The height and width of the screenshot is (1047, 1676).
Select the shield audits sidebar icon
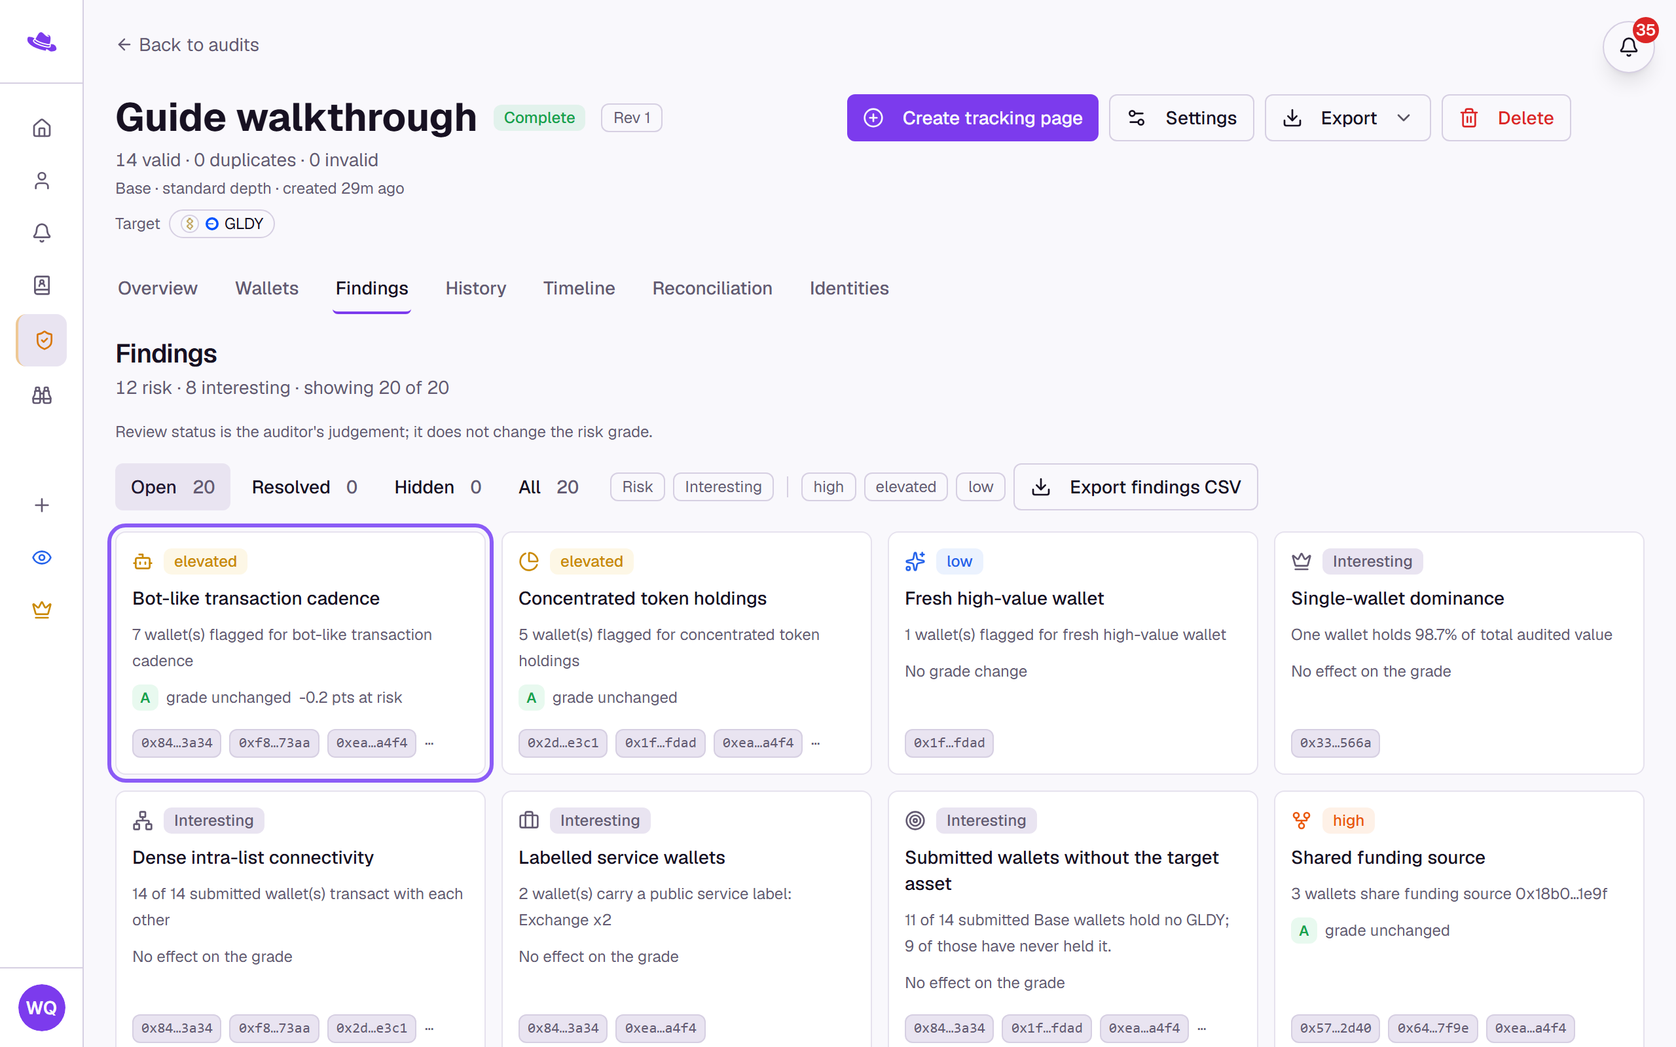[x=41, y=340]
